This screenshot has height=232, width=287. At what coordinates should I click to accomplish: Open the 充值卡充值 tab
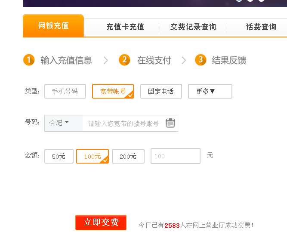point(125,27)
